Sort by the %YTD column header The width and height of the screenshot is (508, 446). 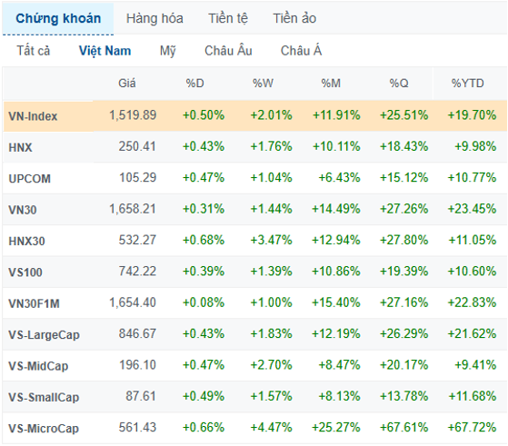coord(467,84)
